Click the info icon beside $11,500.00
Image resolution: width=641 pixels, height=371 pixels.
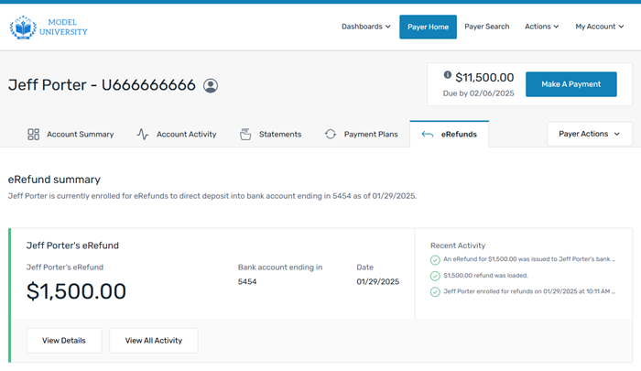(448, 75)
